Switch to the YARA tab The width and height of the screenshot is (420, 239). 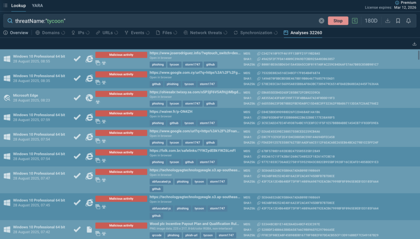[x=37, y=6]
